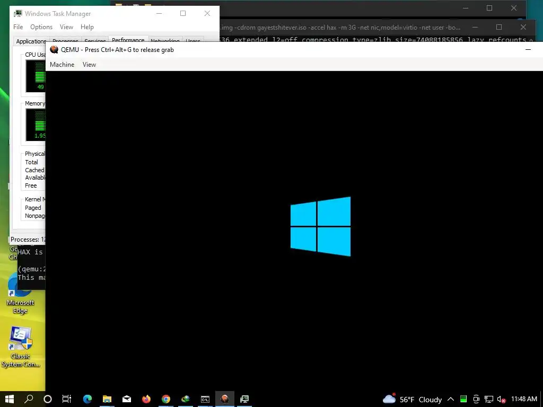This screenshot has width=543, height=407.
Task: Switch to the Applications tab
Action: pos(31,41)
